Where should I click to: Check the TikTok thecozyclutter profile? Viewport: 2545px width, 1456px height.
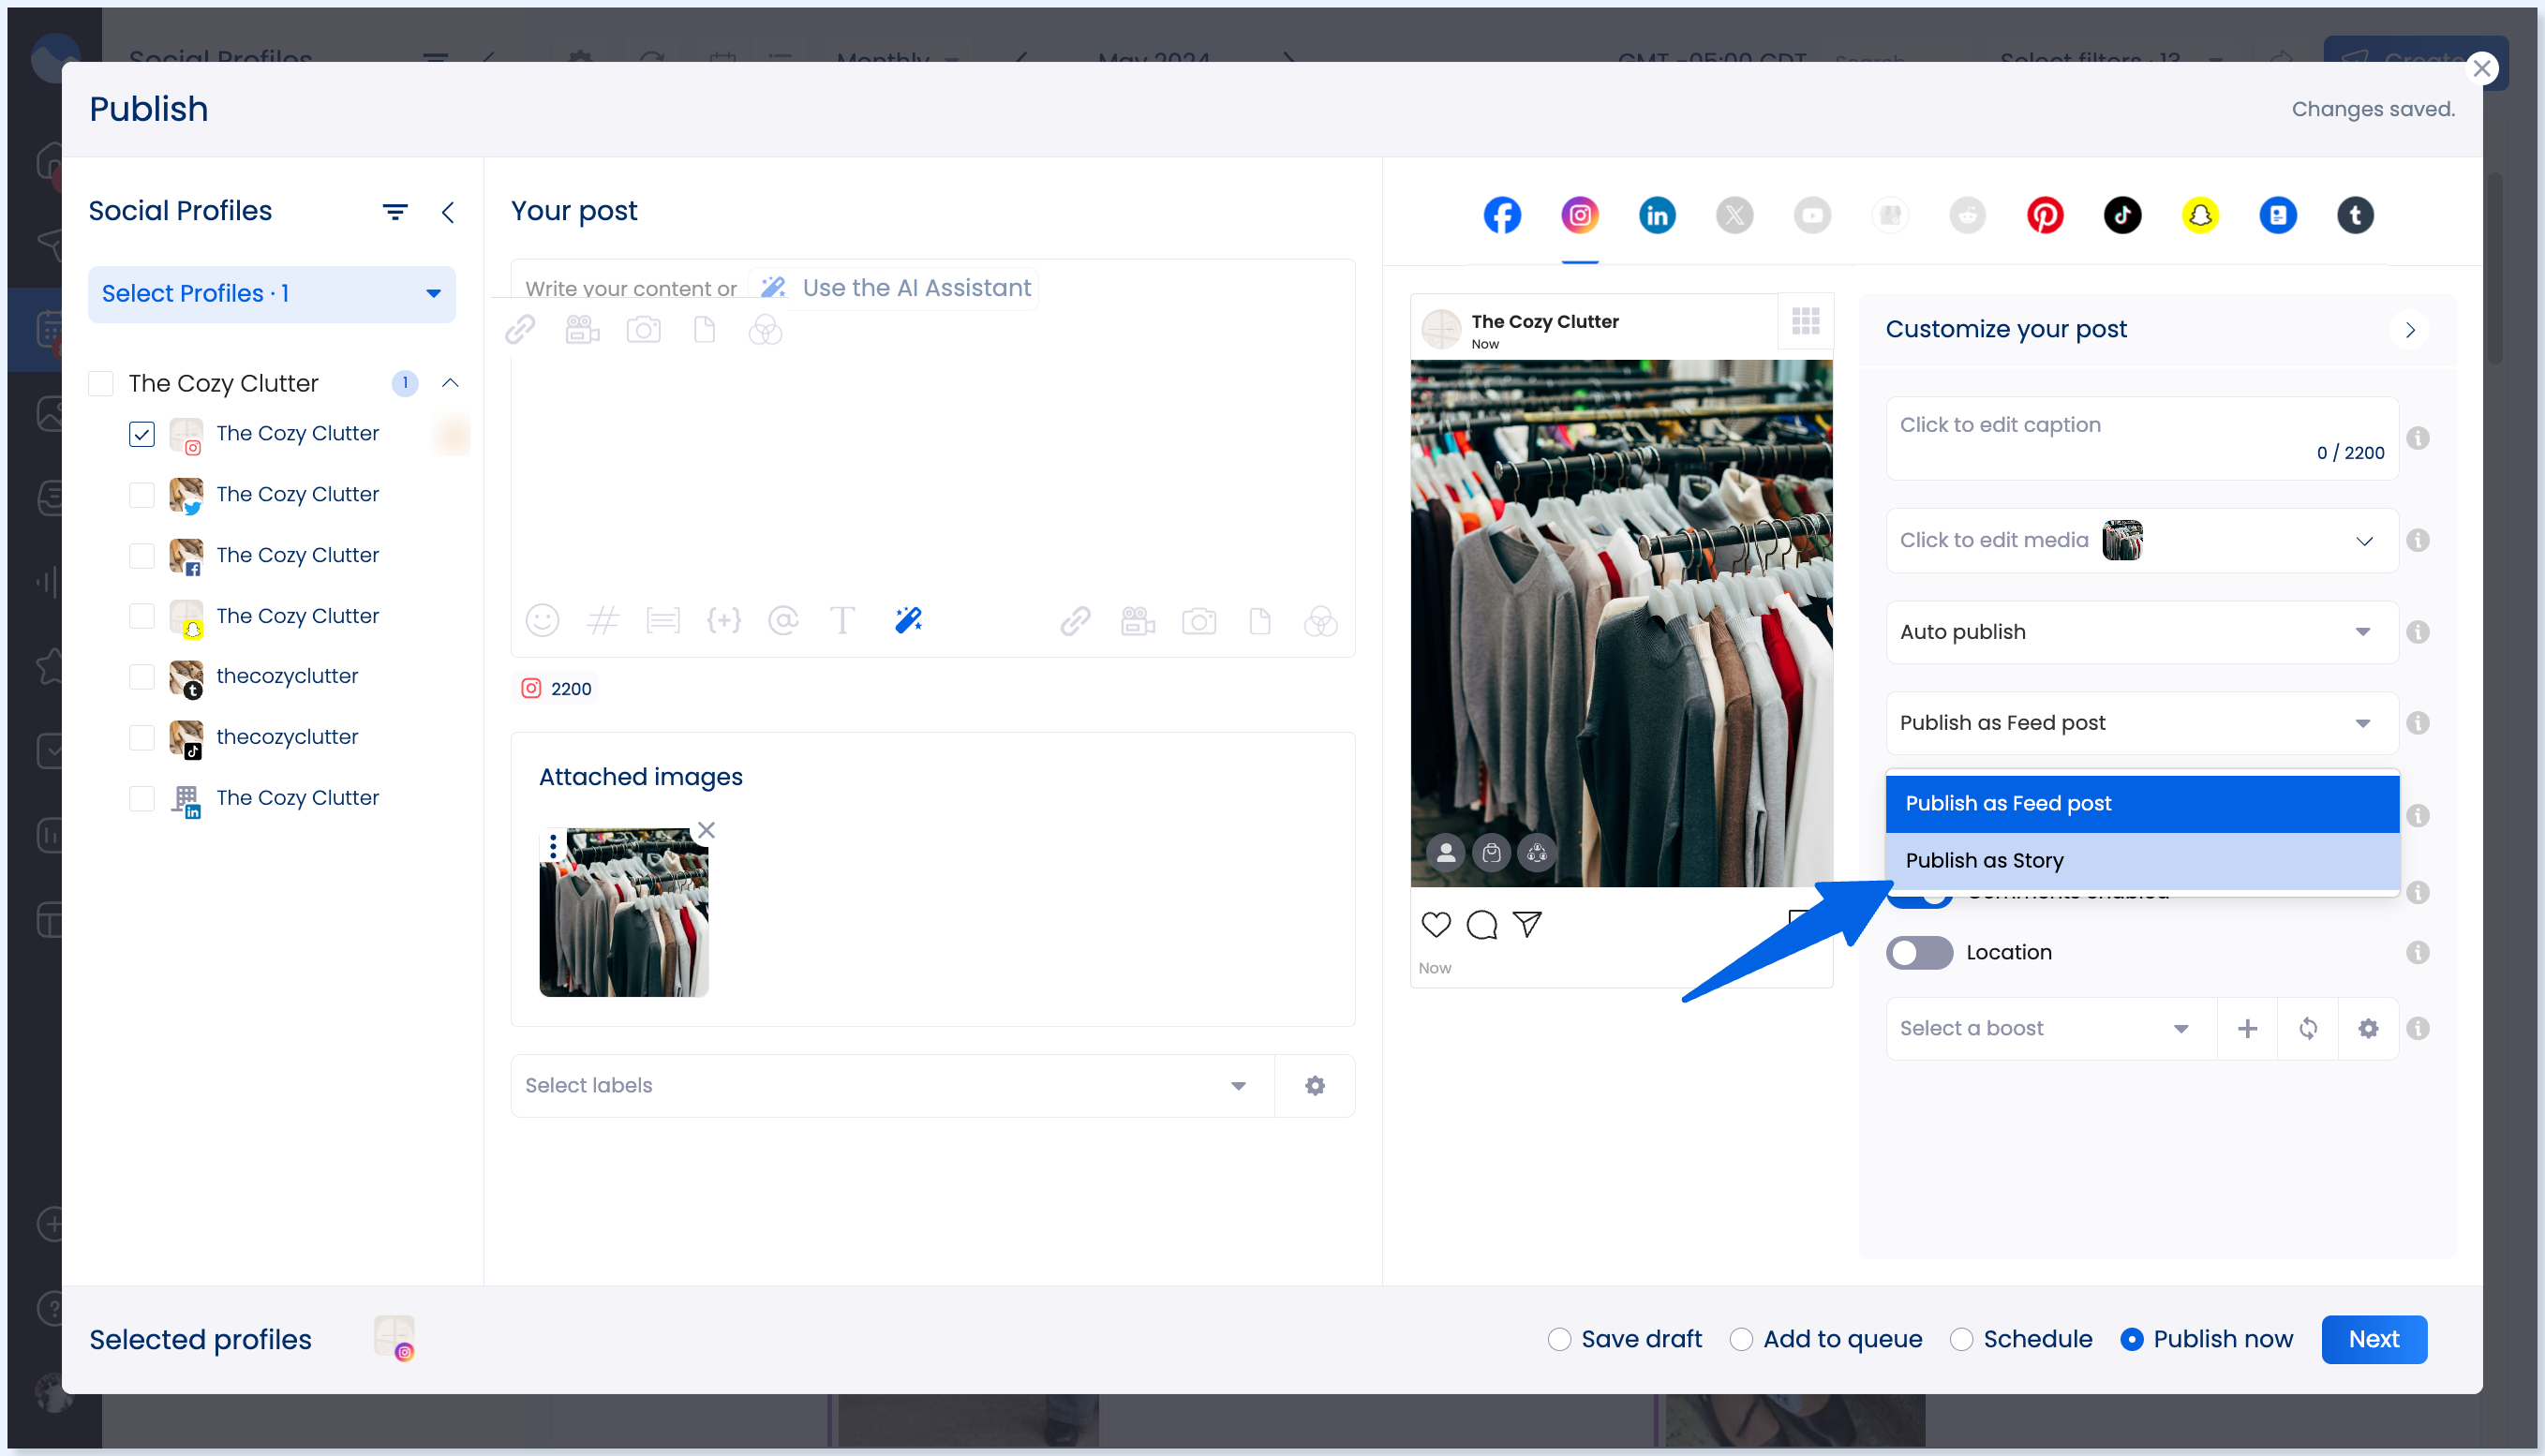142,738
